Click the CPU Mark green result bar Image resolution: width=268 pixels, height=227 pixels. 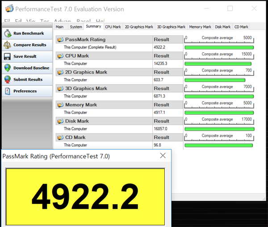pyautogui.click(x=218, y=64)
